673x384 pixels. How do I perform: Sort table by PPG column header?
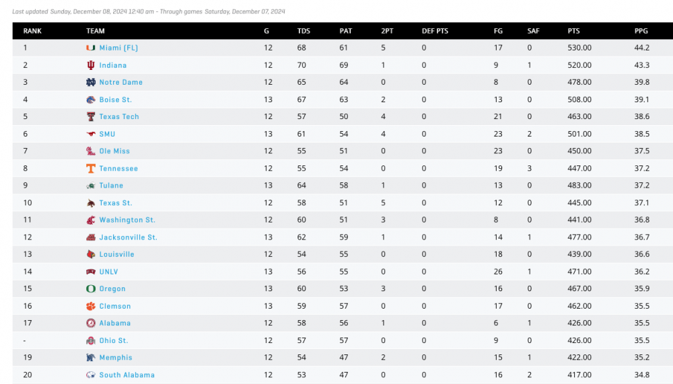[641, 31]
